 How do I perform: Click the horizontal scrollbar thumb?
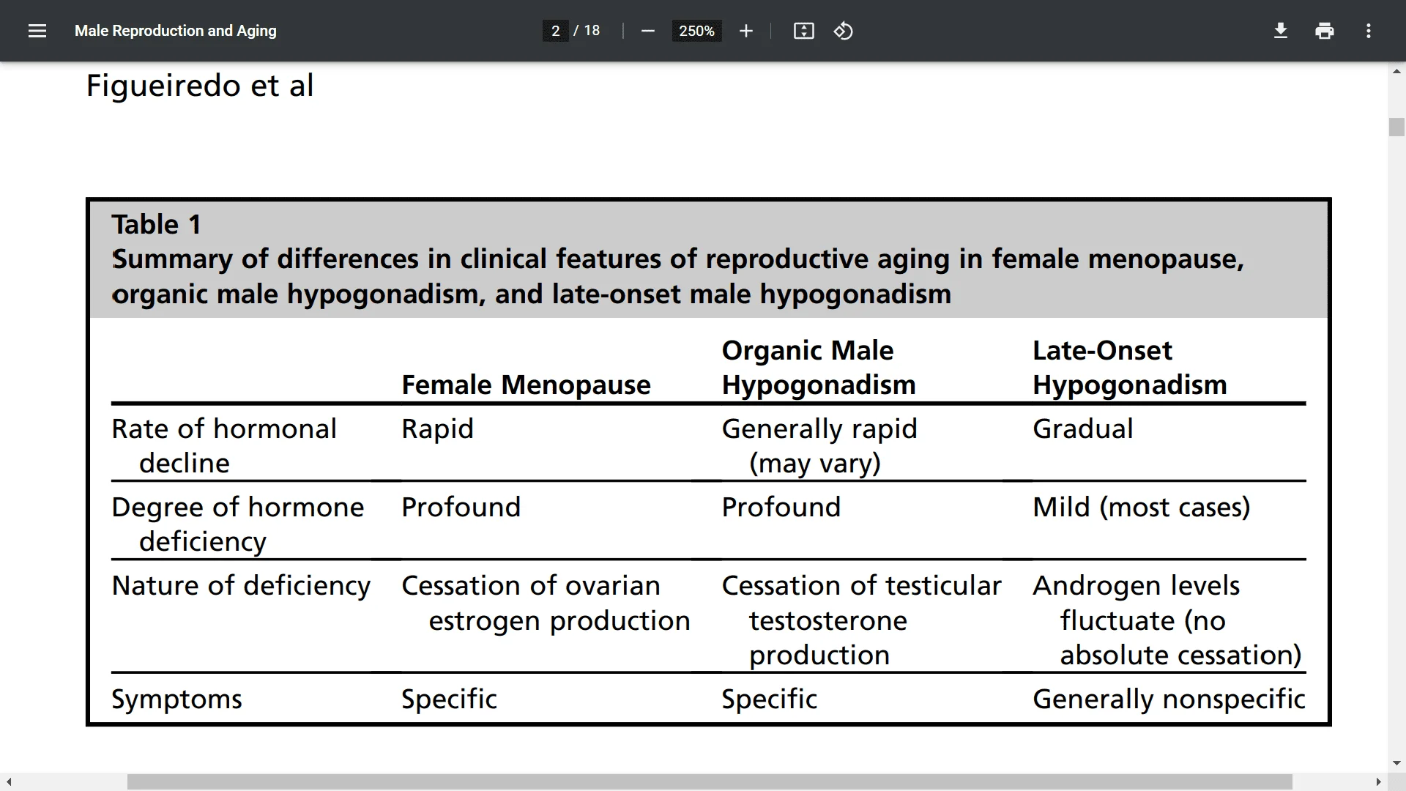click(710, 782)
